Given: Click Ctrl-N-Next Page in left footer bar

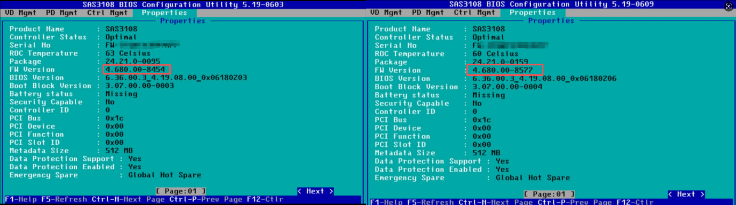Looking at the screenshot, I should [128, 199].
